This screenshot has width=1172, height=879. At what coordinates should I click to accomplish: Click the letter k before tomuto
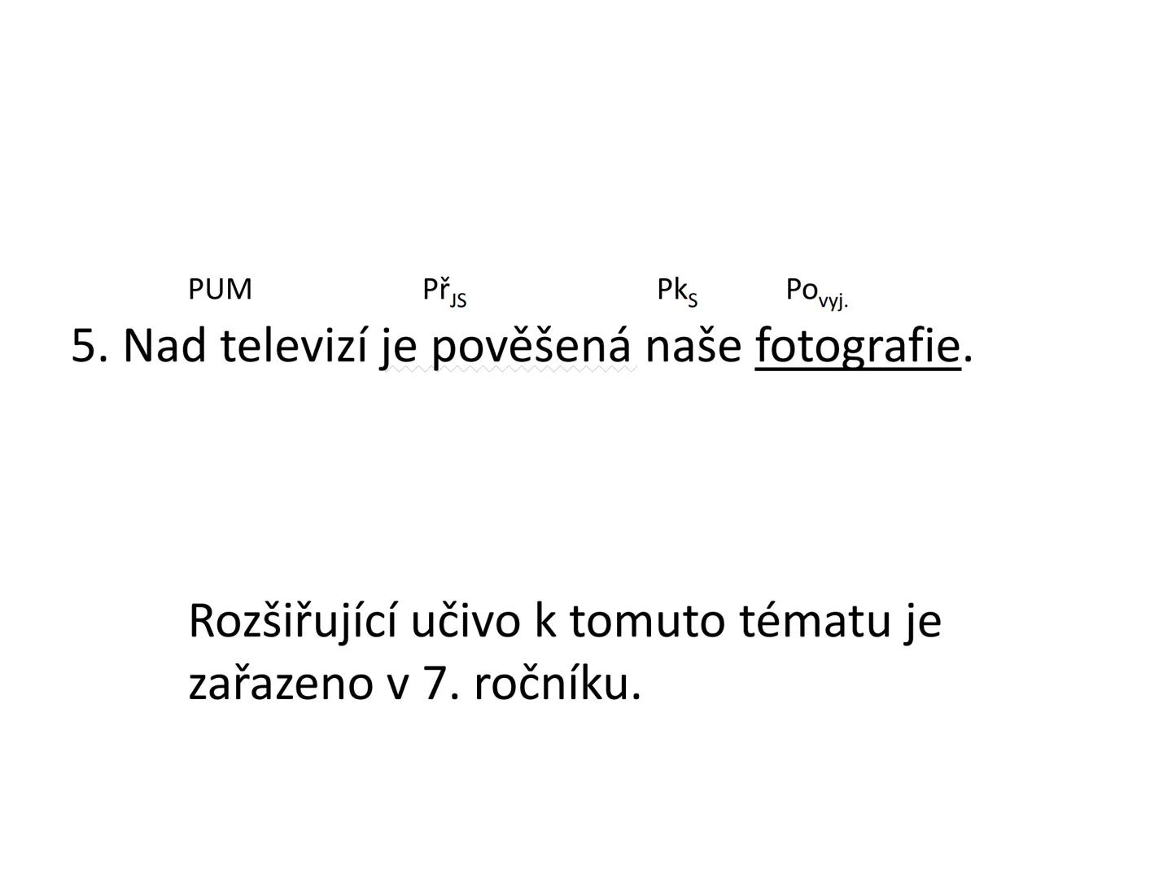coord(544,622)
